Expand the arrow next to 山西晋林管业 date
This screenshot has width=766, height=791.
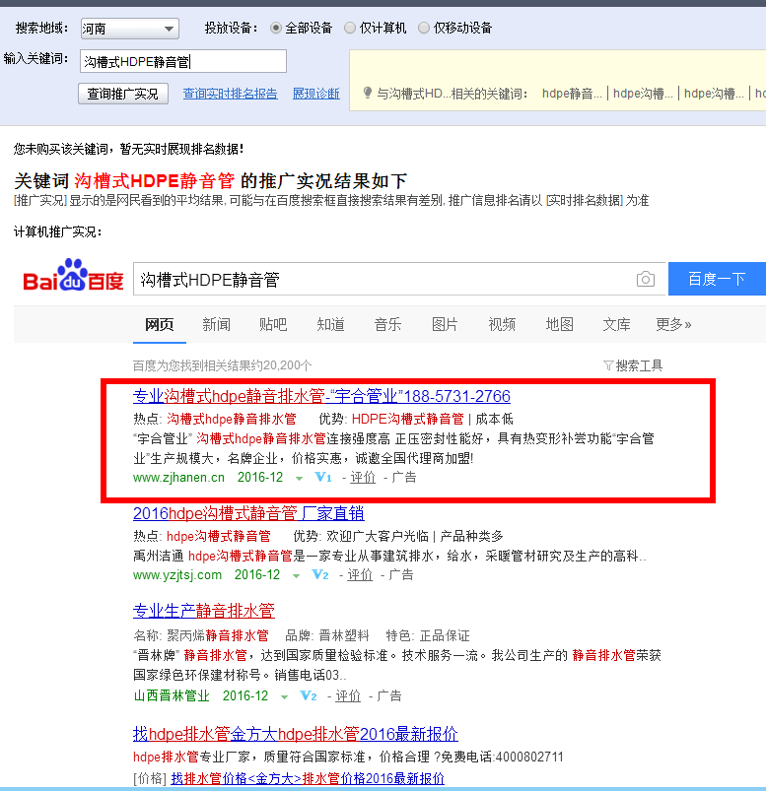(284, 697)
